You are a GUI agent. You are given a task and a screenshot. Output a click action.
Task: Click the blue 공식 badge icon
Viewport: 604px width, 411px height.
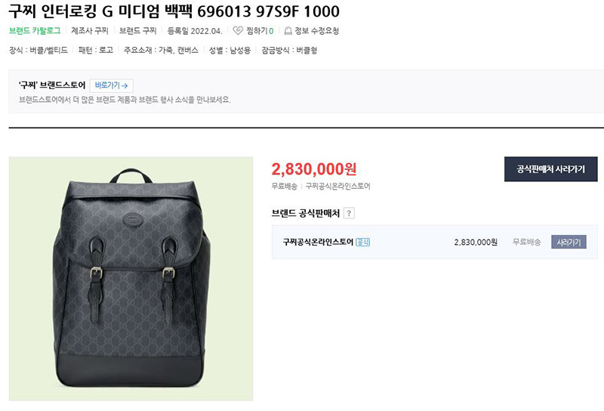(x=362, y=242)
